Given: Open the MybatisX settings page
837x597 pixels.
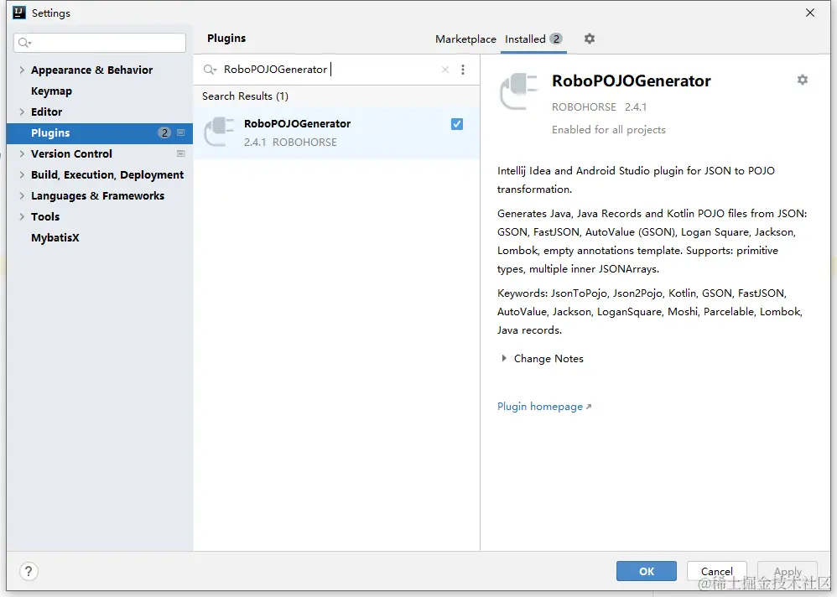Looking at the screenshot, I should pyautogui.click(x=55, y=237).
